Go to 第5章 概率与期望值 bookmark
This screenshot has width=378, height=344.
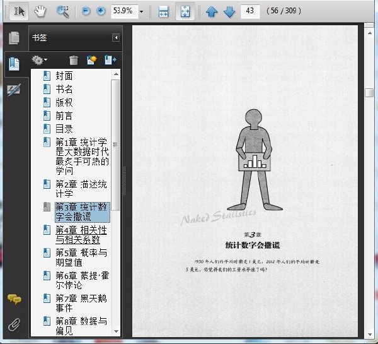[81, 258]
